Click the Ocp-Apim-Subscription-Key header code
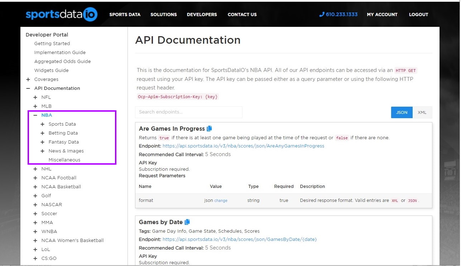Screen dimensions: 461x266 point(178,97)
